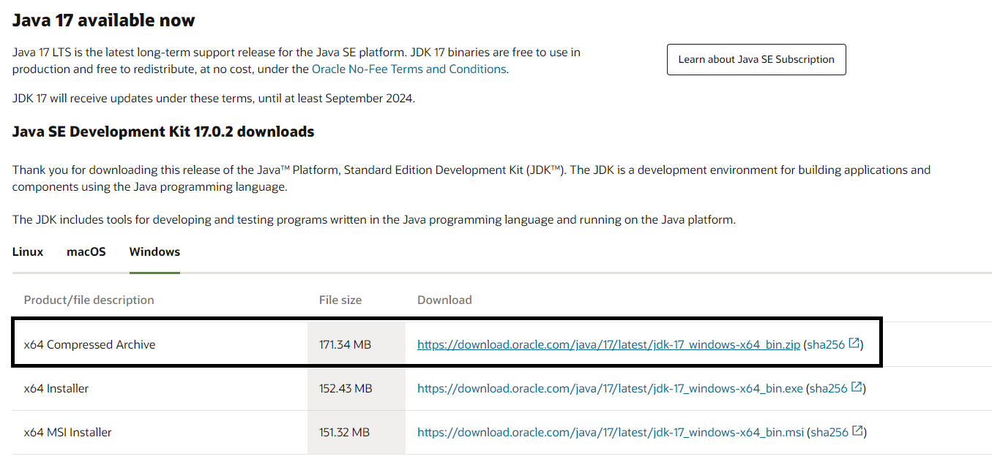This screenshot has height=459, width=992.
Task: Click the Product/file description column header
Action: (x=89, y=300)
